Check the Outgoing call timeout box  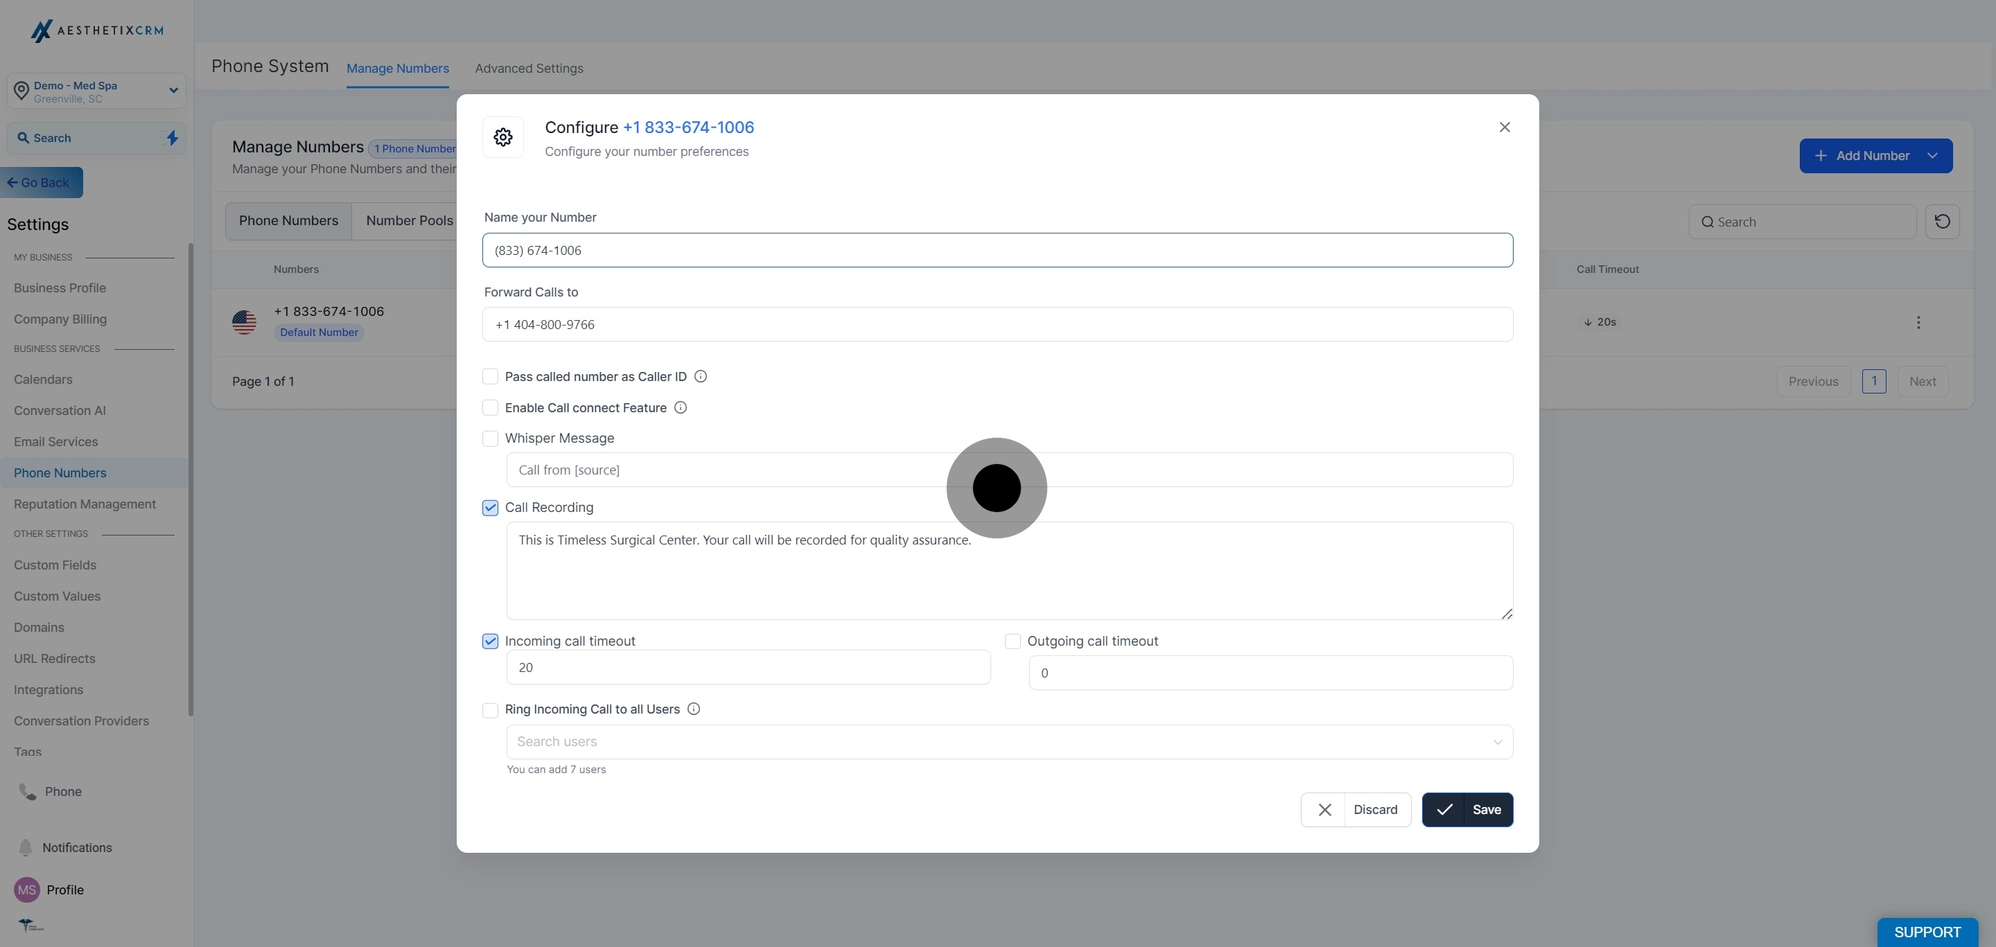pos(1012,641)
